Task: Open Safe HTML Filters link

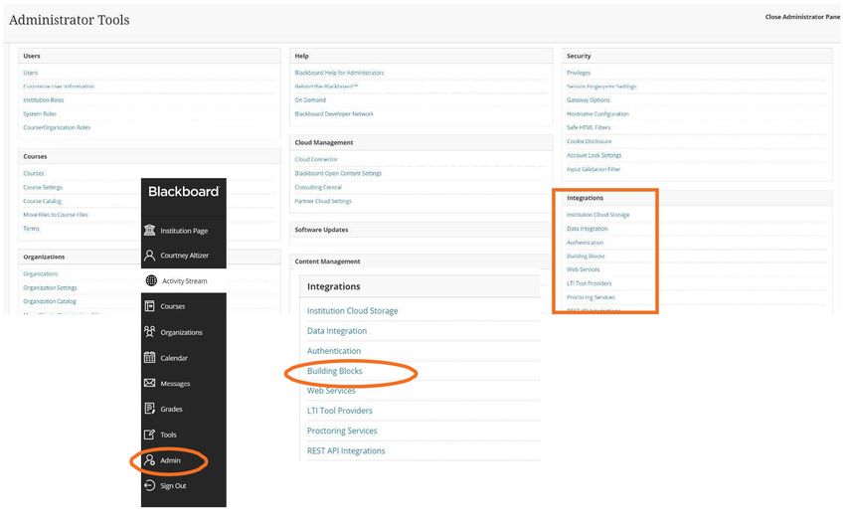Action: tap(589, 127)
